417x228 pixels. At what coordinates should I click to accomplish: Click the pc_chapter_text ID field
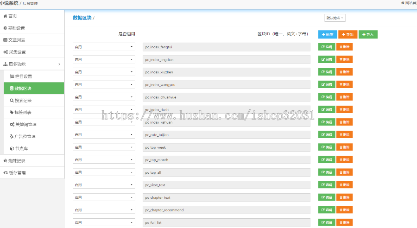[x=226, y=197]
